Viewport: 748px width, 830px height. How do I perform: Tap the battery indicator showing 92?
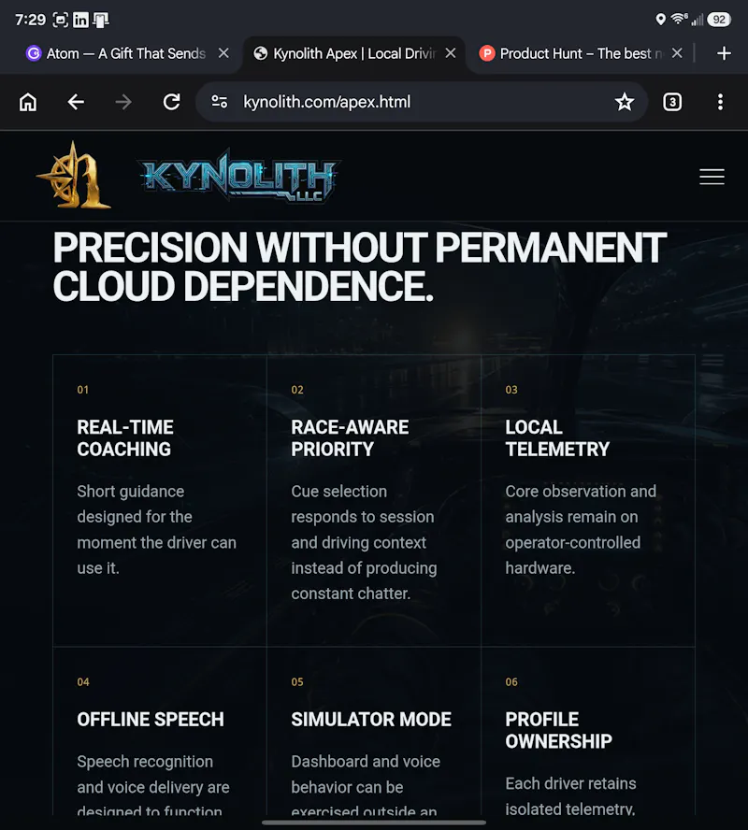click(x=719, y=20)
